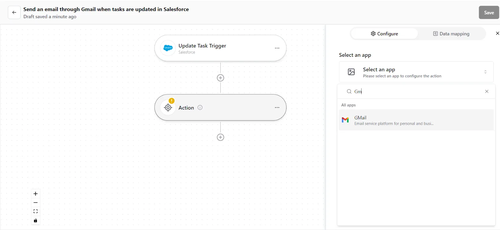Click the GMail description 'Email service platform' text
The image size is (500, 230).
(x=394, y=123)
